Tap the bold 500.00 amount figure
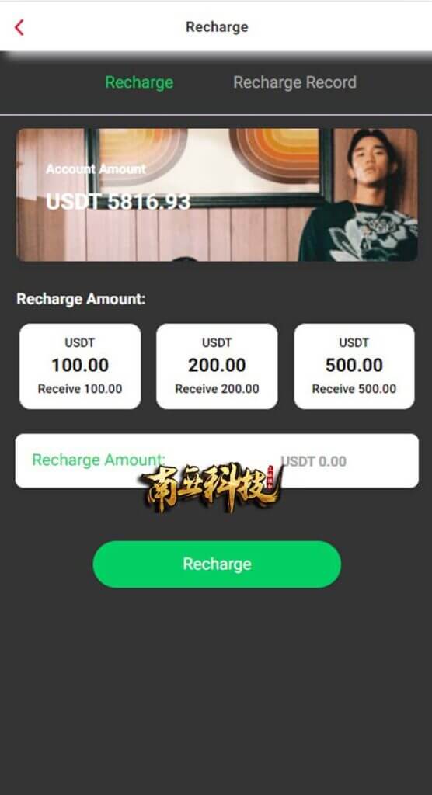Screen dimensions: 432x795 point(354,365)
